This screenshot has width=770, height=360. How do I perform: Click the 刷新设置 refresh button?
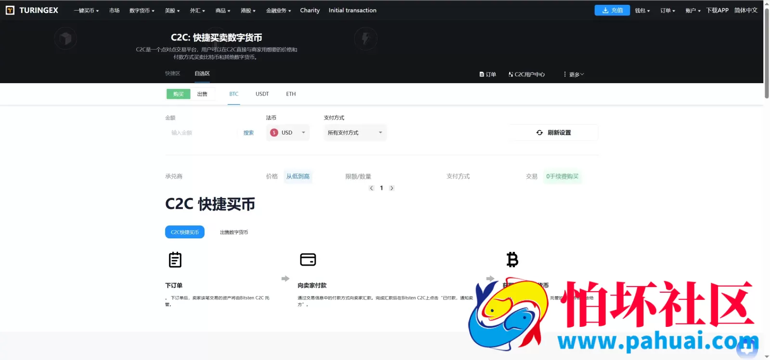pyautogui.click(x=554, y=133)
